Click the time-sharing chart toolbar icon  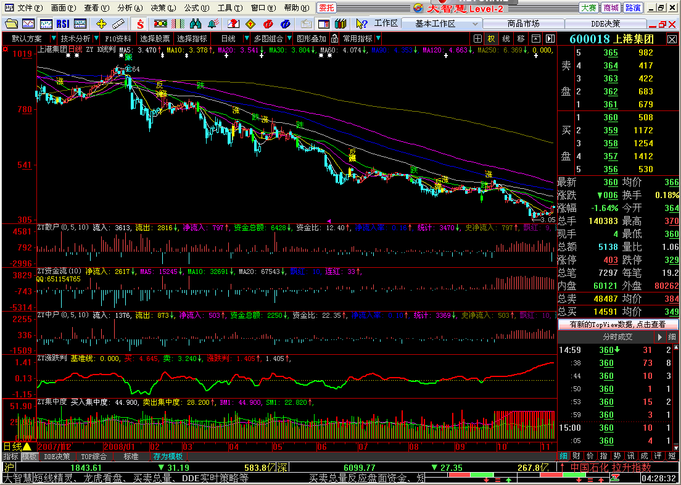pyautogui.click(x=46, y=23)
